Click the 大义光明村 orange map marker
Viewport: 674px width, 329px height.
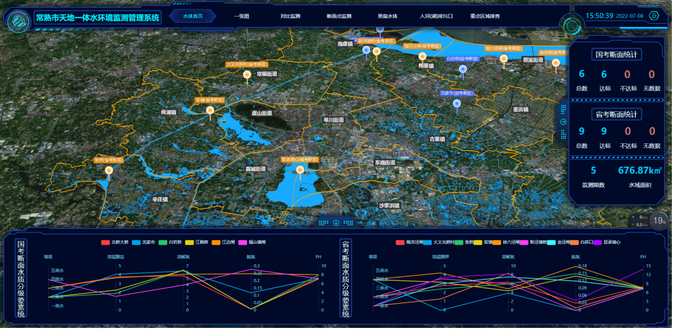(247, 75)
